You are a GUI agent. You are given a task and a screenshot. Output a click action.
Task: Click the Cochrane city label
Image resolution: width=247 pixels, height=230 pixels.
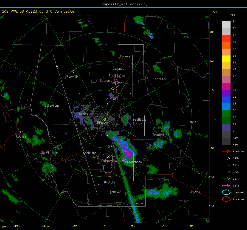tap(90, 153)
